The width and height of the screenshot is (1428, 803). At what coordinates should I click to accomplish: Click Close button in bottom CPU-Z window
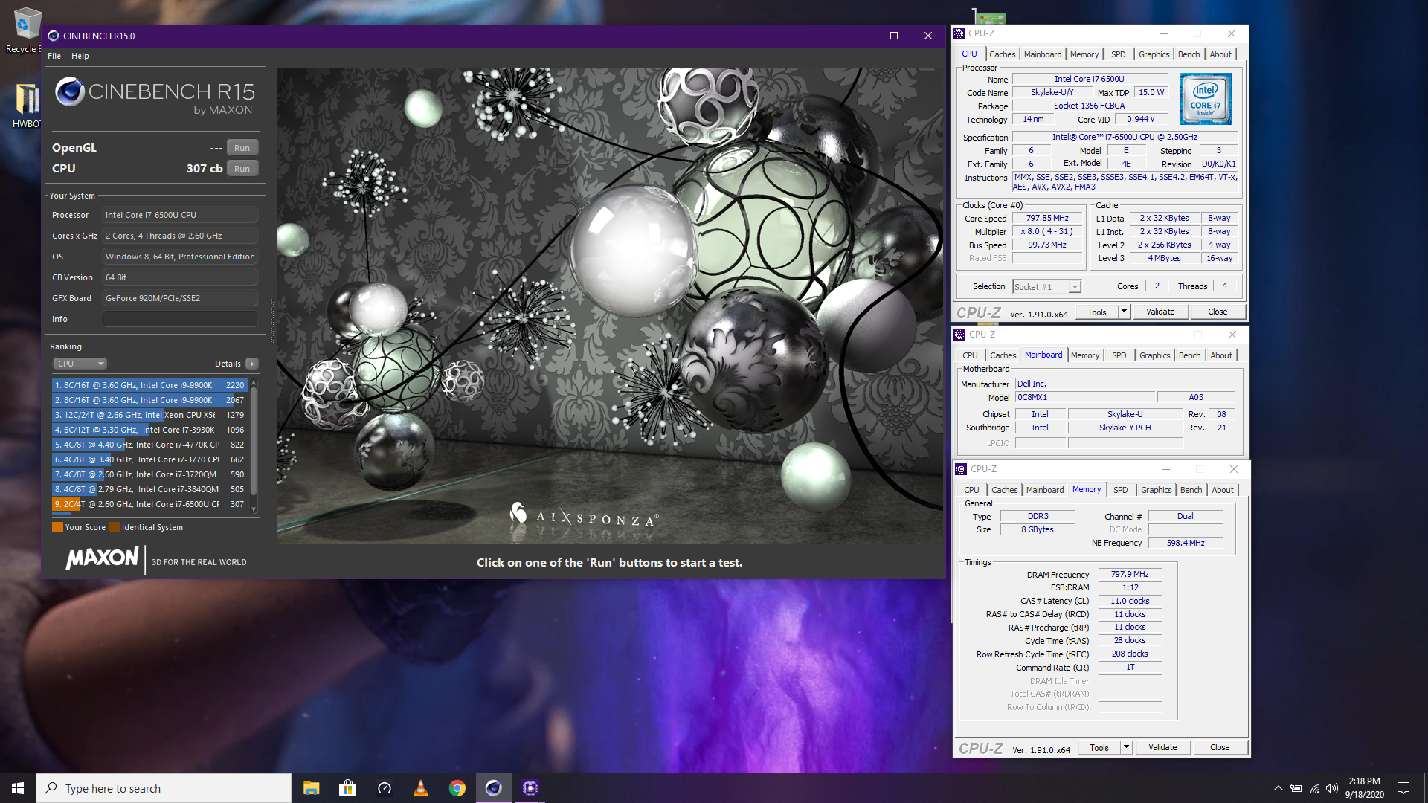(x=1220, y=748)
